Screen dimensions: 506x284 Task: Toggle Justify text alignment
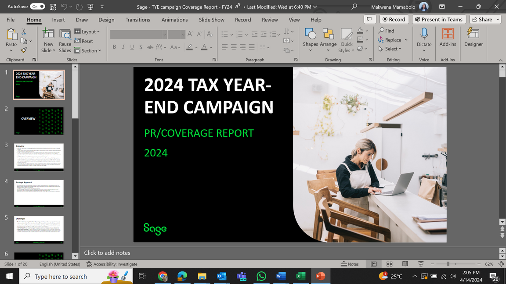click(x=252, y=47)
